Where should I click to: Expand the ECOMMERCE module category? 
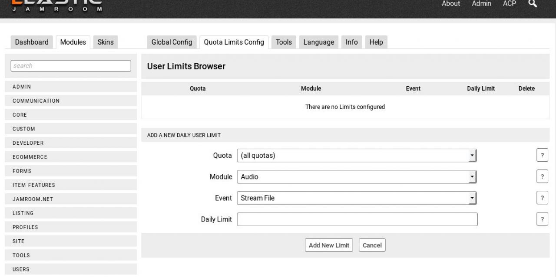(70, 157)
